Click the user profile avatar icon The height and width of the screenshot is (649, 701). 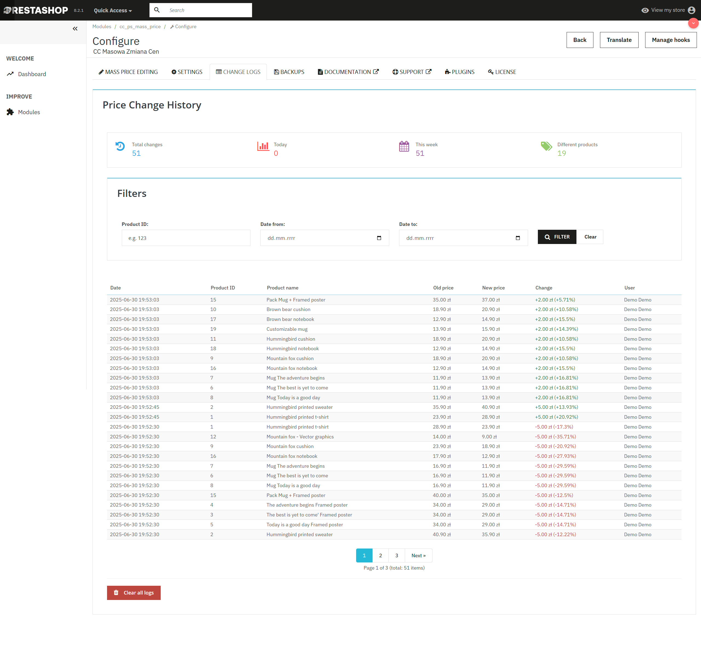[x=691, y=10]
